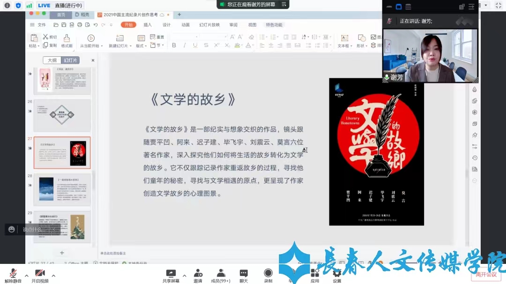The width and height of the screenshot is (506, 284).
Task: Toggle Italic formatting
Action: [185, 45]
